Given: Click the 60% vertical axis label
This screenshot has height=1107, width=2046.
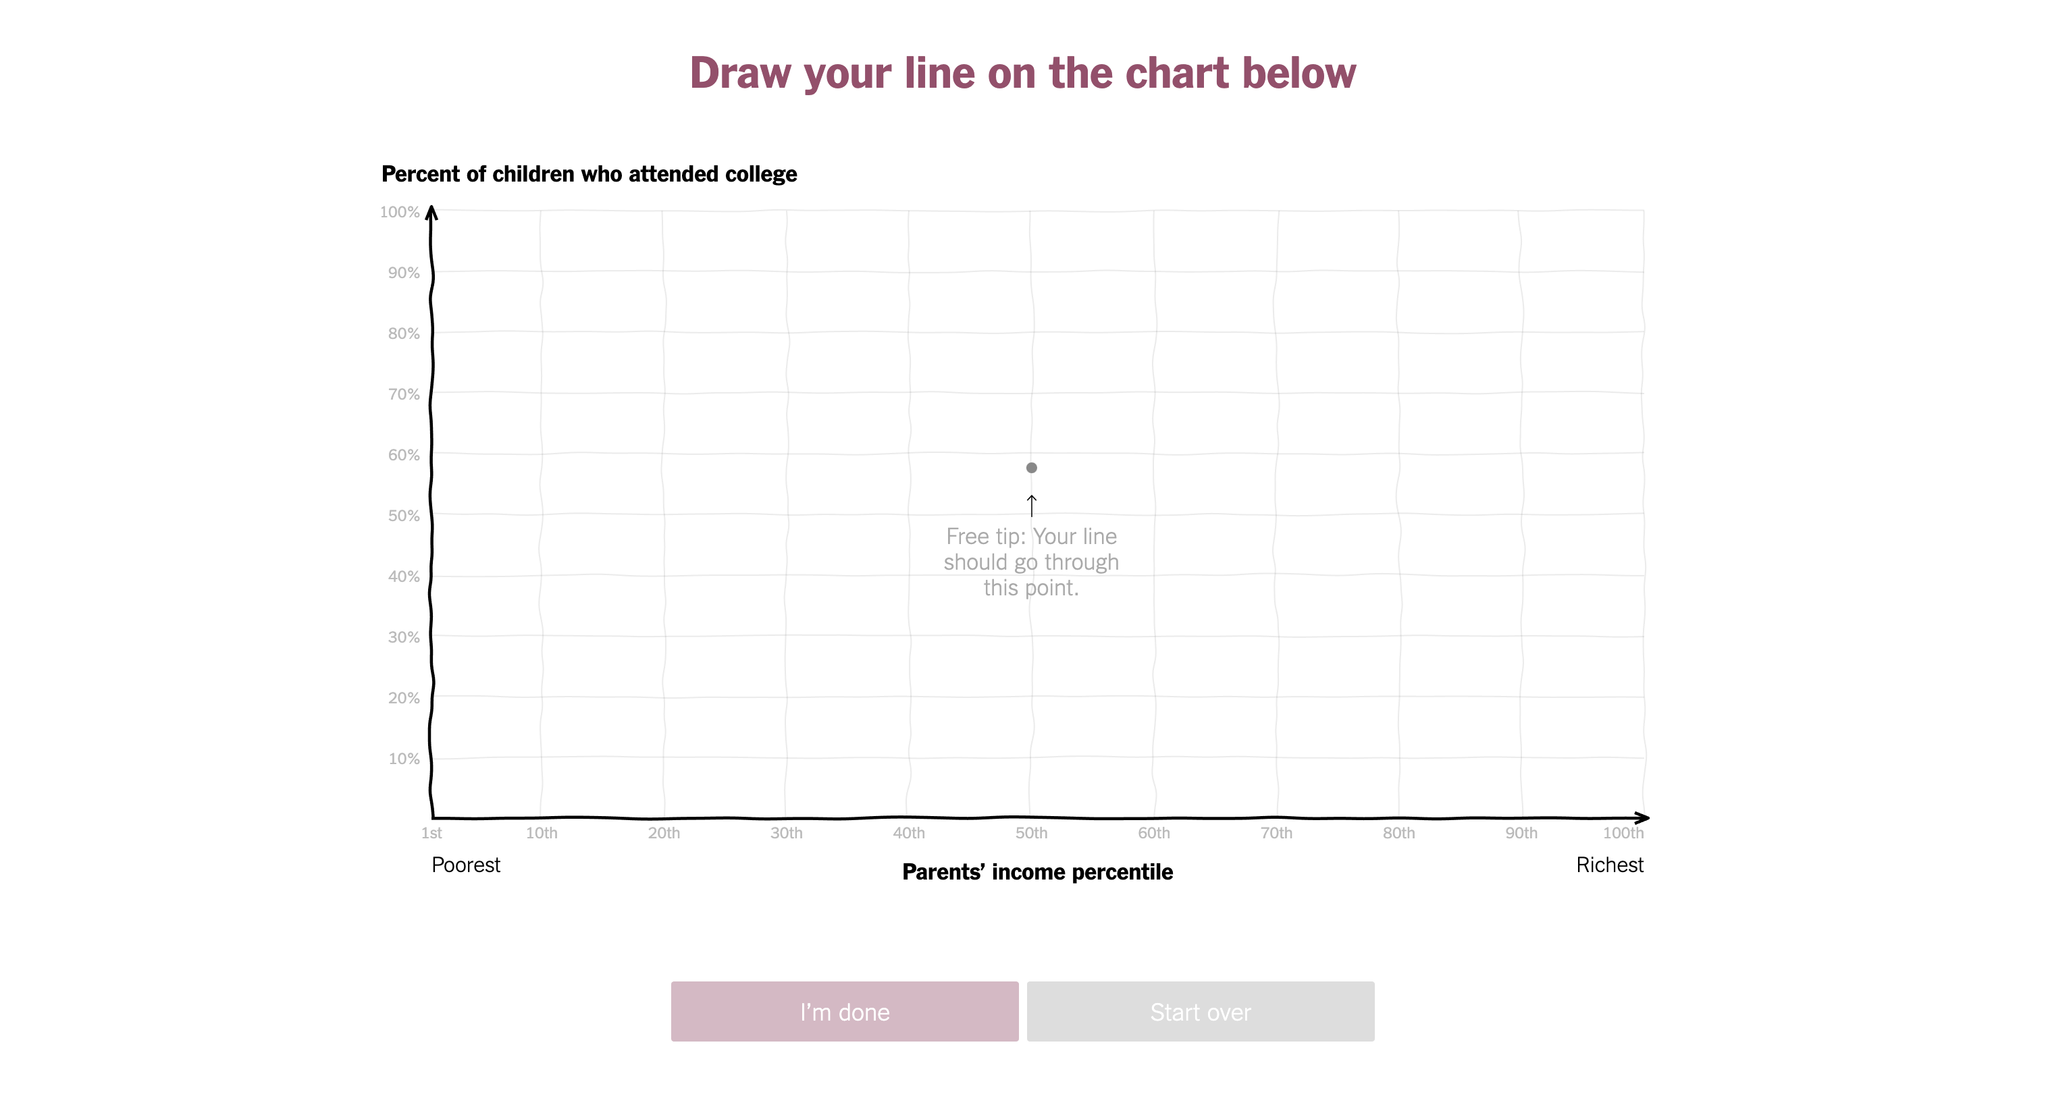Looking at the screenshot, I should pyautogui.click(x=404, y=455).
